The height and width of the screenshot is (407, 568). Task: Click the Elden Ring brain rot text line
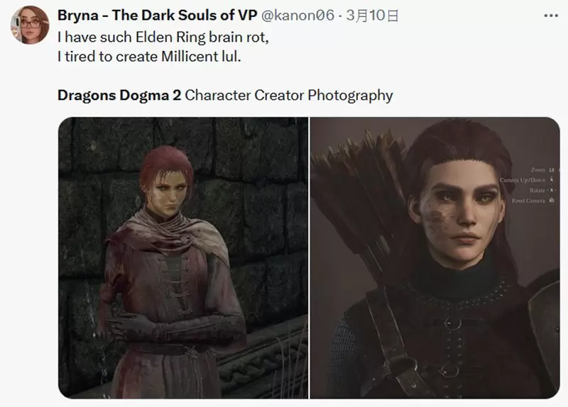point(163,38)
